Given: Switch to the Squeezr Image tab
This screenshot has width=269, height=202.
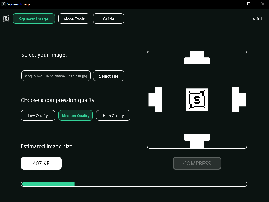Looking at the screenshot, I should (x=34, y=19).
